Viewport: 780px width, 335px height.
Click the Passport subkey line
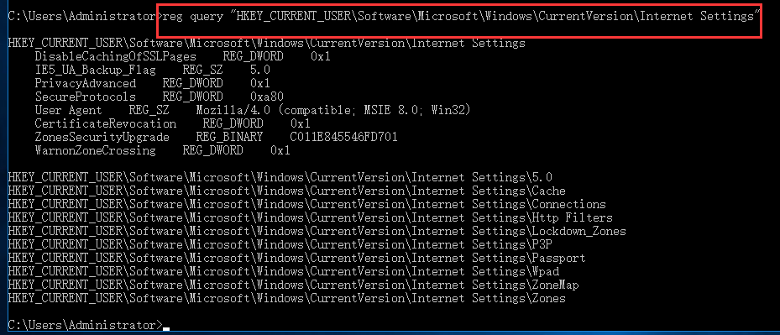[297, 258]
